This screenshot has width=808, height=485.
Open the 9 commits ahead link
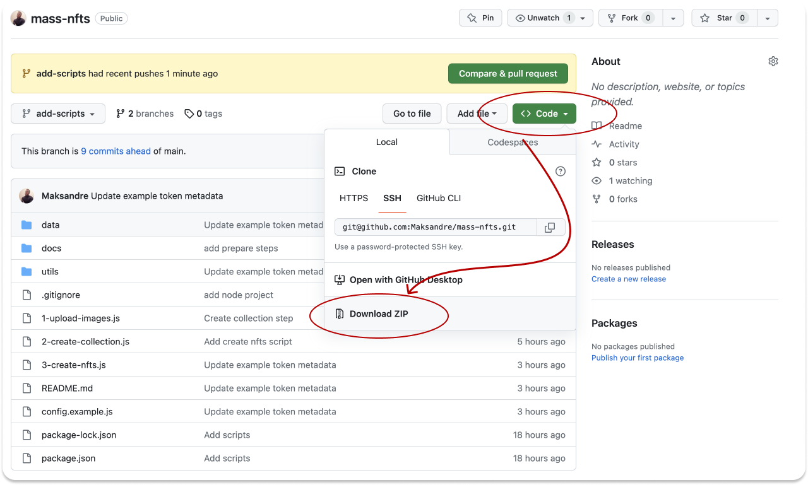pos(116,151)
